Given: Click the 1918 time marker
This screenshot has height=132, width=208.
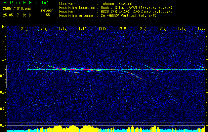Looking at the screenshot, I should (162, 28).
